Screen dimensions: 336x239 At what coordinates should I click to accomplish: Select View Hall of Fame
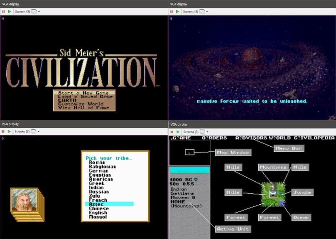point(84,107)
